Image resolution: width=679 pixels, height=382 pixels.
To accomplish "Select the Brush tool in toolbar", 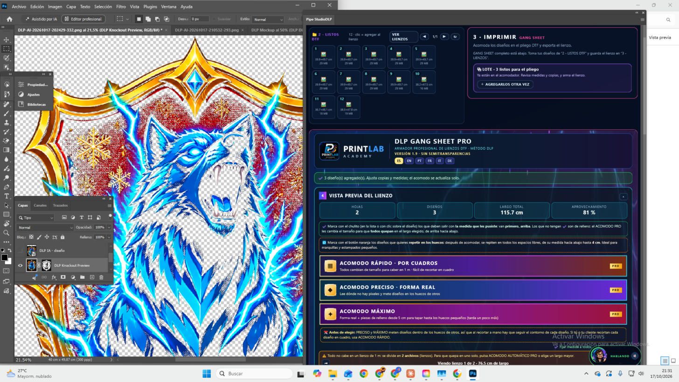I will (x=7, y=113).
